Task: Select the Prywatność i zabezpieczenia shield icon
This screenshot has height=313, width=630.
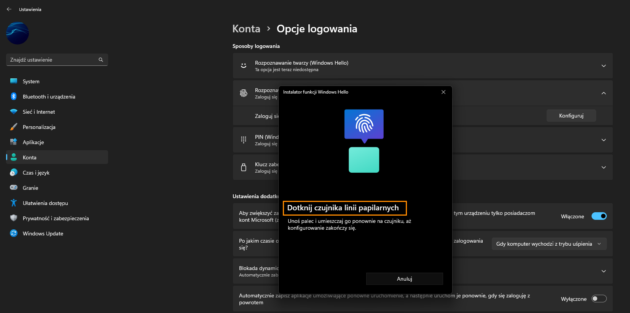Action: [14, 218]
